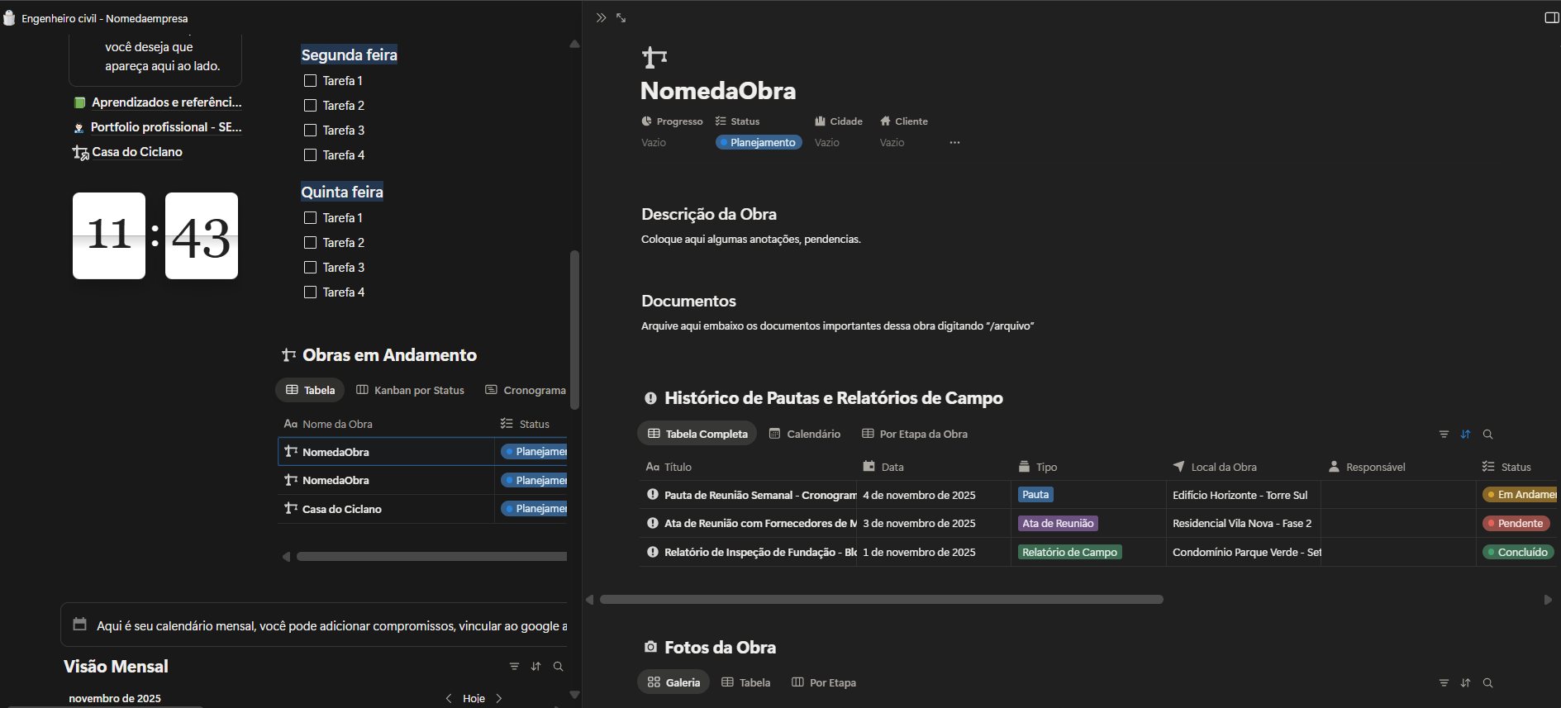Viewport: 1561px width, 708px height.
Task: Click Hoje button in monthly calendar
Action: [474, 698]
